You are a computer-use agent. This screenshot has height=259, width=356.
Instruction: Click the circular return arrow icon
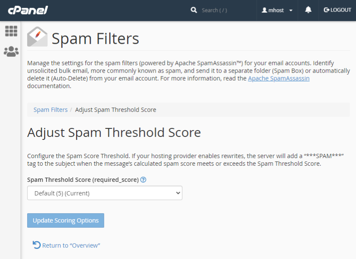pyautogui.click(x=37, y=245)
